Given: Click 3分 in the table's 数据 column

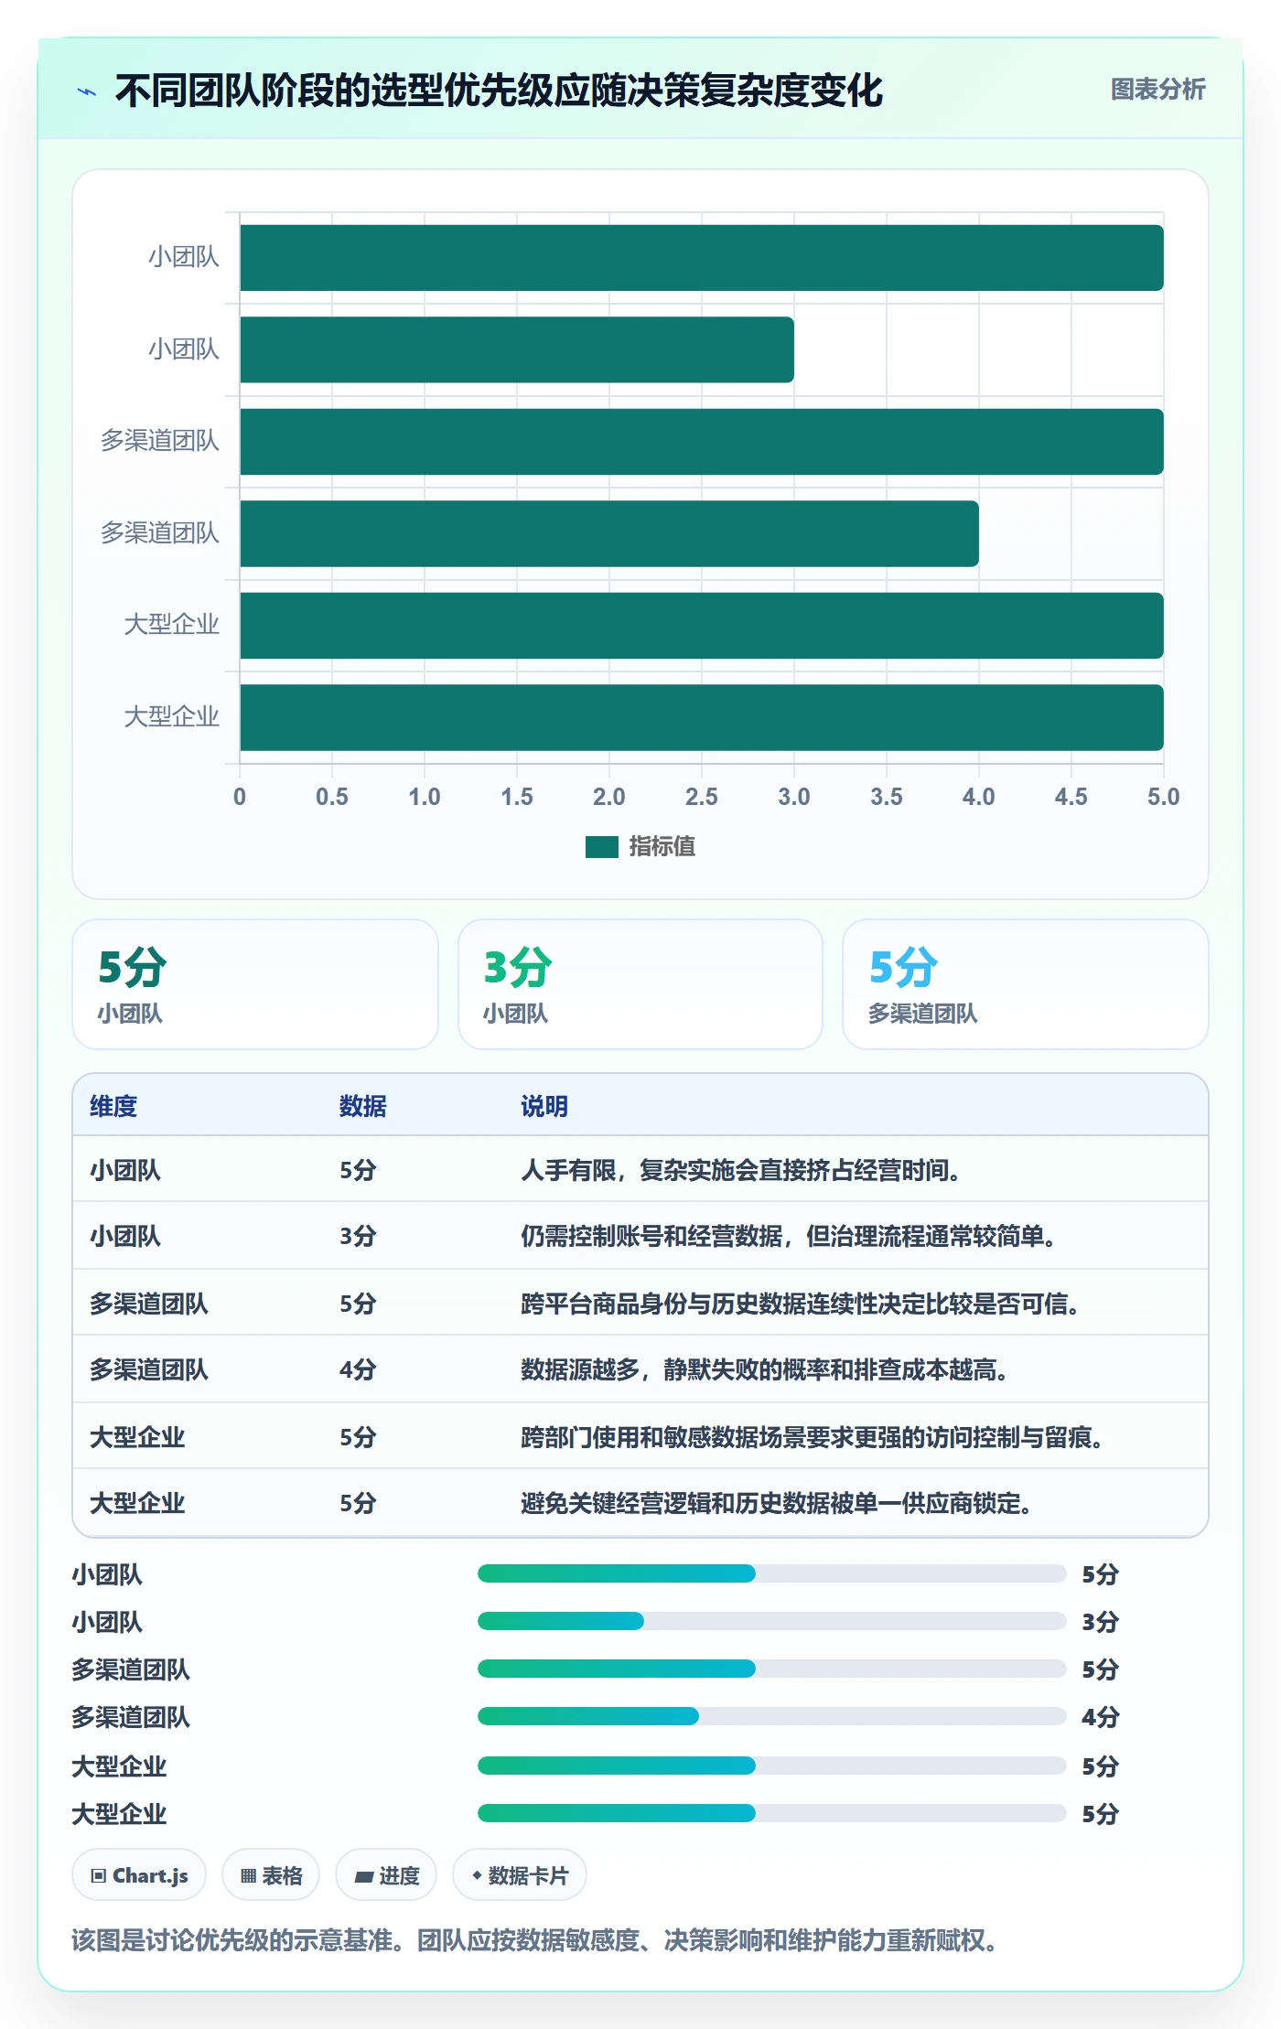Looking at the screenshot, I should coord(358,1236).
